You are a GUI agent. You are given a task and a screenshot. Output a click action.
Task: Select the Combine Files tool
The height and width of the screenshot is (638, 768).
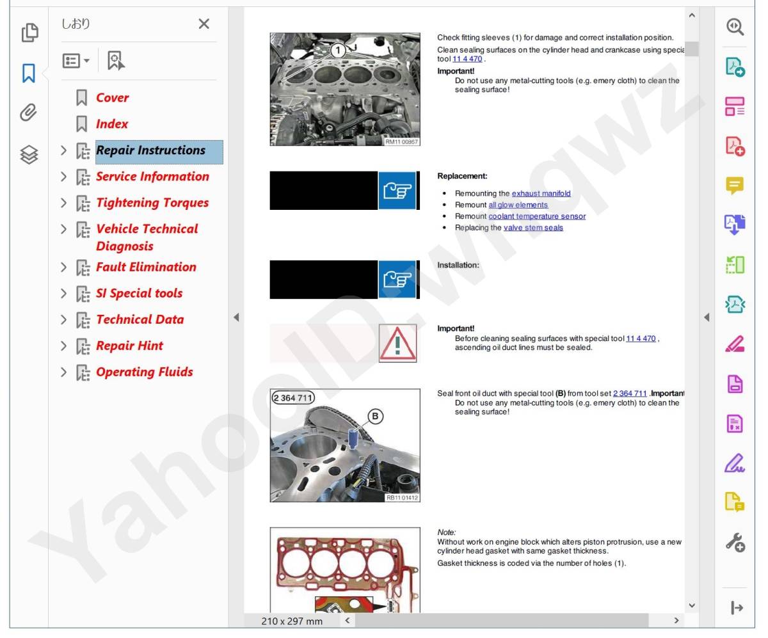point(735,225)
